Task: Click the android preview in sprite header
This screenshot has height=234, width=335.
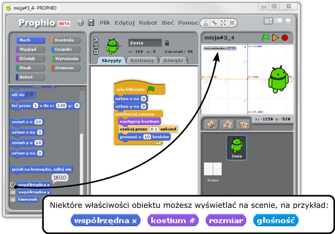Action: [113, 46]
